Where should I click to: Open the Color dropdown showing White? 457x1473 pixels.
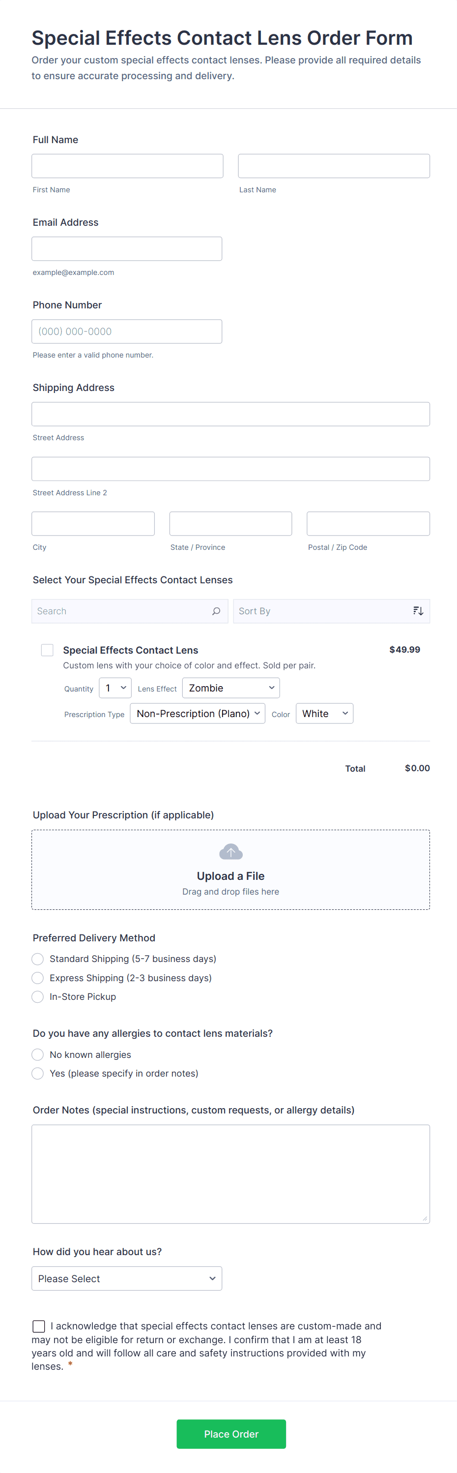[x=324, y=713]
